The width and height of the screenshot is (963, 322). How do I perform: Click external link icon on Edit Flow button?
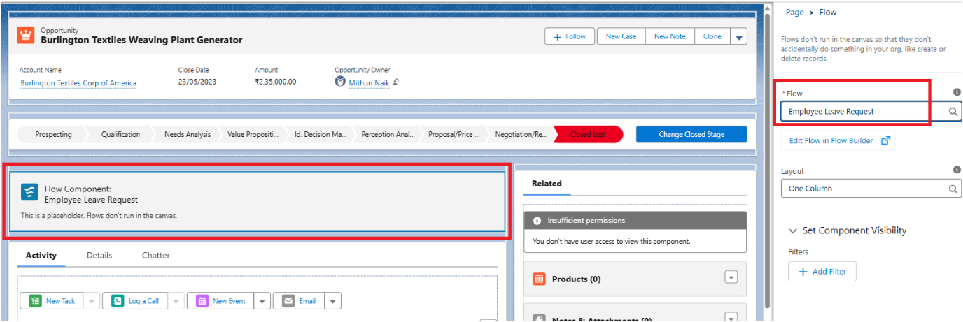pyautogui.click(x=885, y=140)
